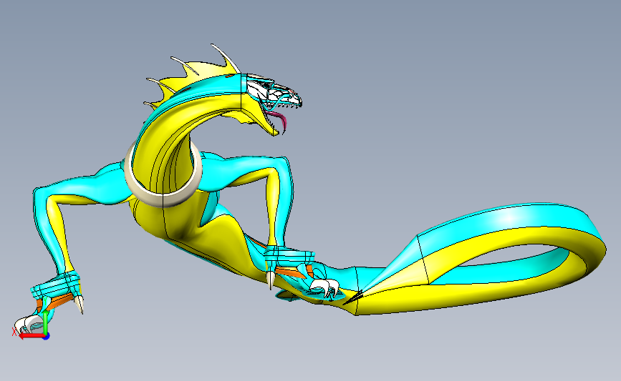
Task: Click the blue Z-axis dot of the triad
Action: coord(46,337)
